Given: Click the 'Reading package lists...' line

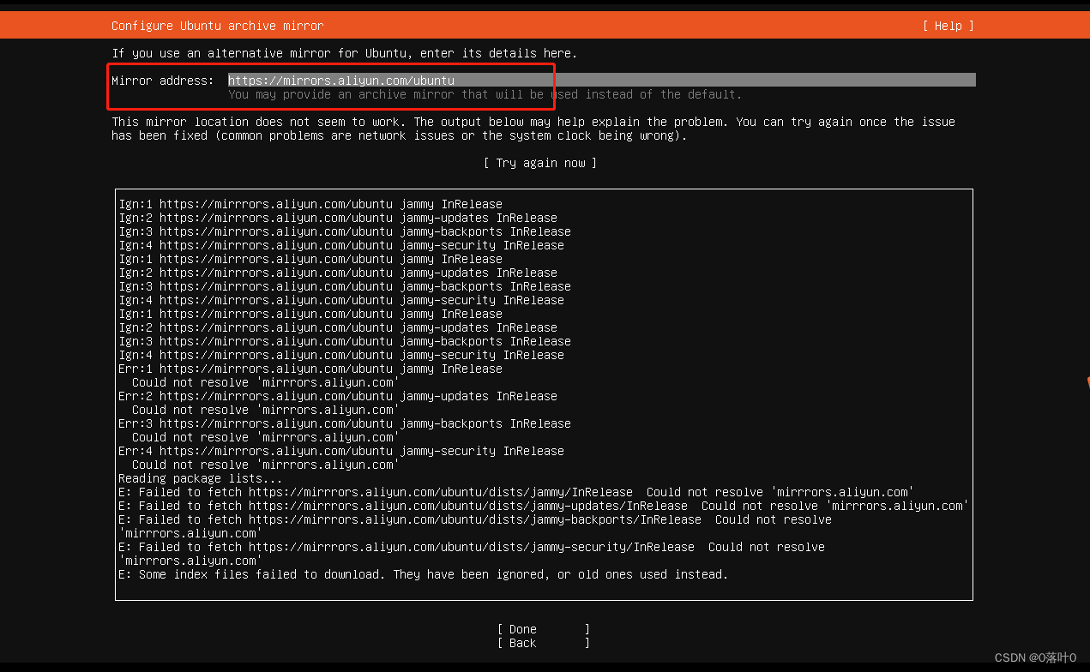Looking at the screenshot, I should [201, 478].
